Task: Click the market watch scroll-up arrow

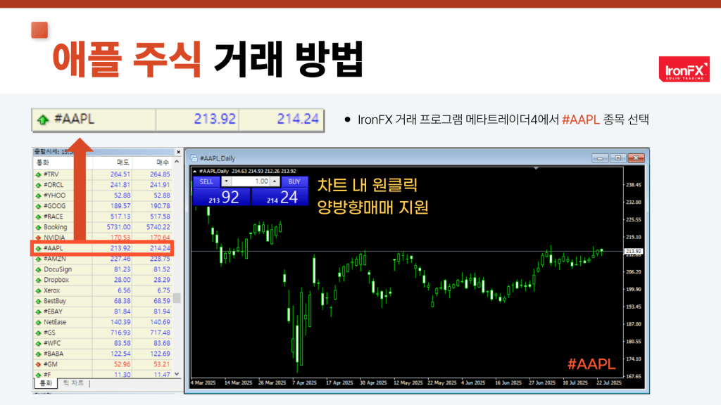Action: (177, 162)
